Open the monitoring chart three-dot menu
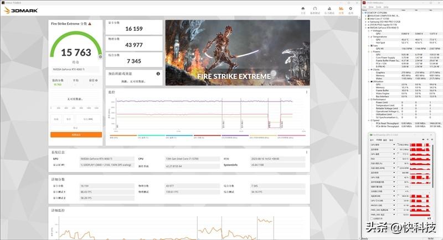443x240 pixels. point(307,92)
